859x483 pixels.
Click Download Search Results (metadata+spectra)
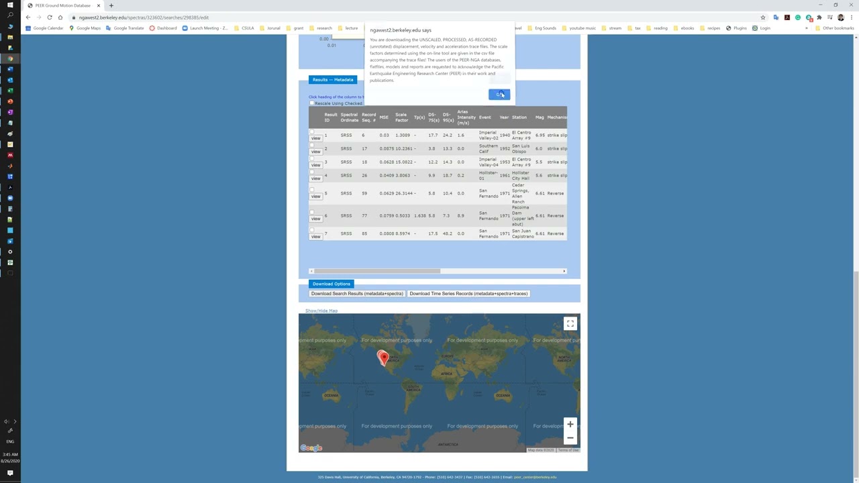(357, 294)
